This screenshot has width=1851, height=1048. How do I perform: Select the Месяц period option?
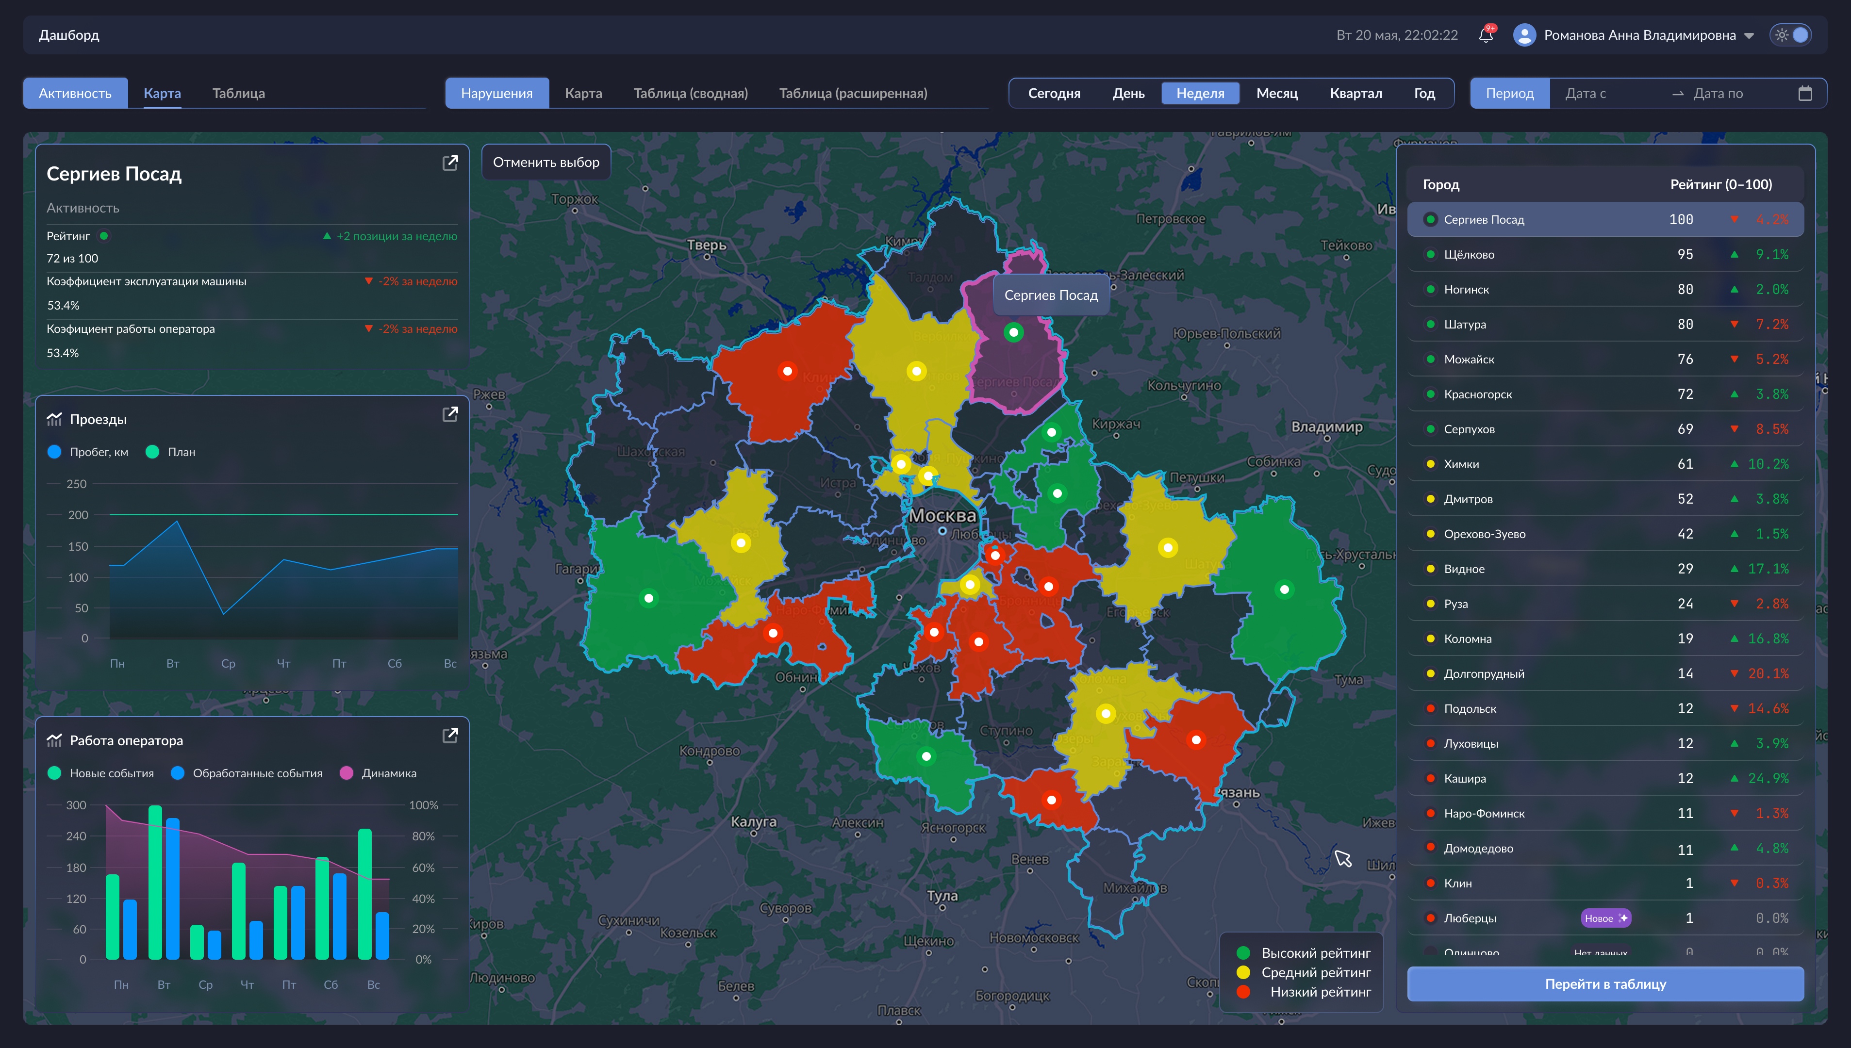point(1276,93)
